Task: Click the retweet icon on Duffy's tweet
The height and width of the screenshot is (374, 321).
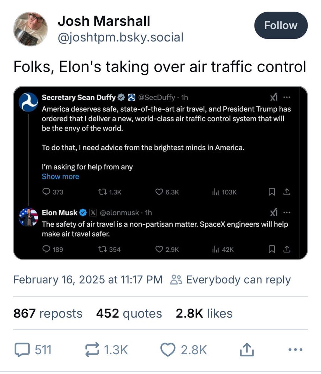Action: click(101, 192)
